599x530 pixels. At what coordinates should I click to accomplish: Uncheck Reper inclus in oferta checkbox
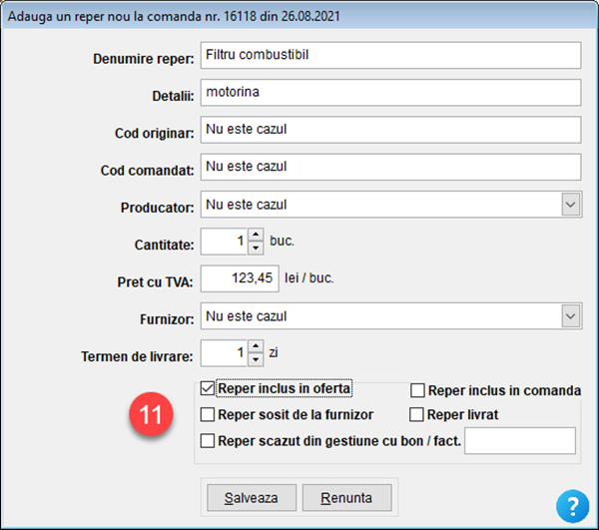click(208, 388)
